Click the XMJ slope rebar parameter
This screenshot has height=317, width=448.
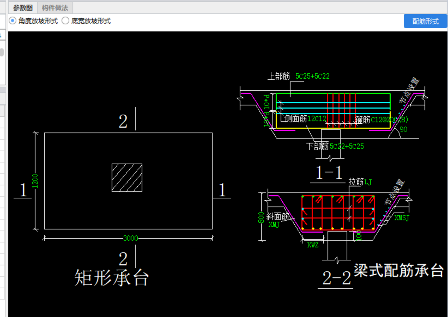pyautogui.click(x=274, y=225)
